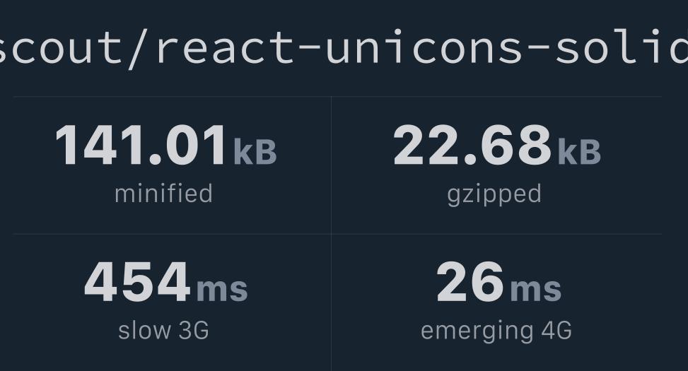
Task: Click the ms unit beside 454
Action: (222, 289)
